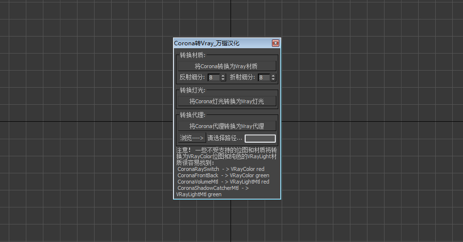463x242 pixels.
Task: Click the 转换材质 group label
Action: 193,55
